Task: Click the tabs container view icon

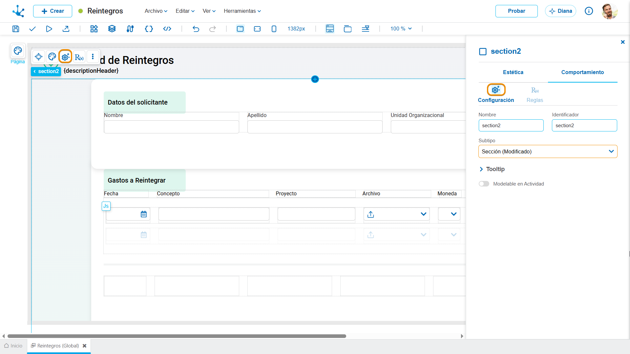Action: coord(347,29)
